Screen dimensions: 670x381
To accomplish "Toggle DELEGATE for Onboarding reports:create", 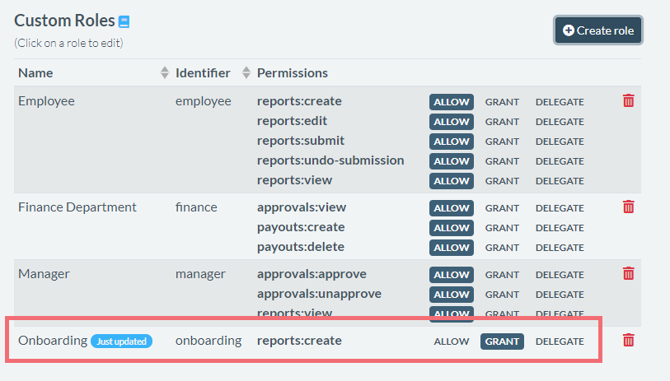I will 560,342.
